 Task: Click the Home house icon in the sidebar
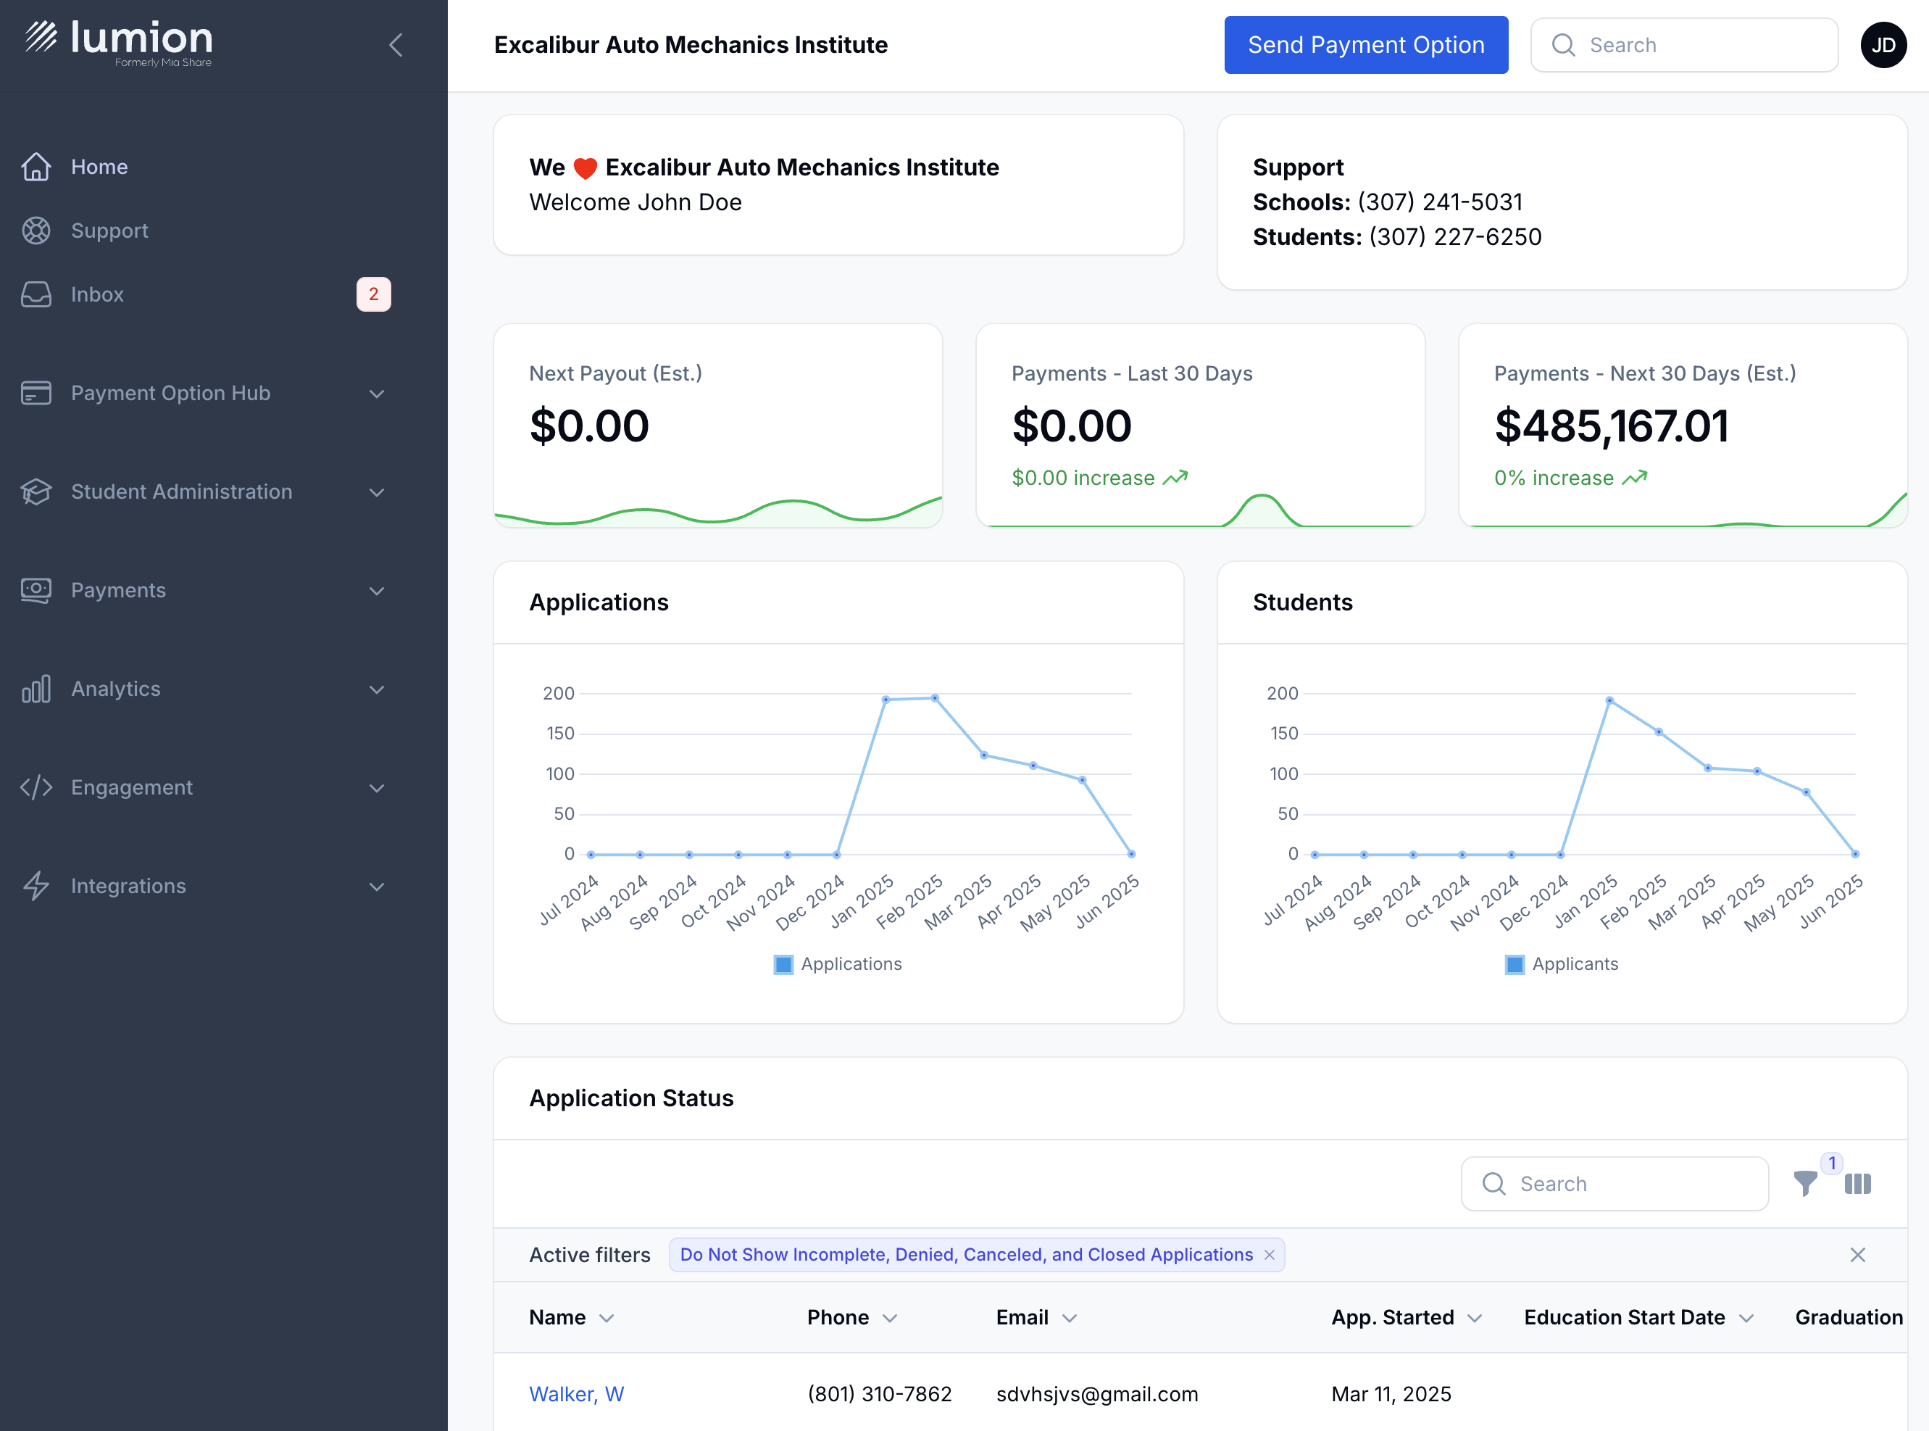[36, 166]
